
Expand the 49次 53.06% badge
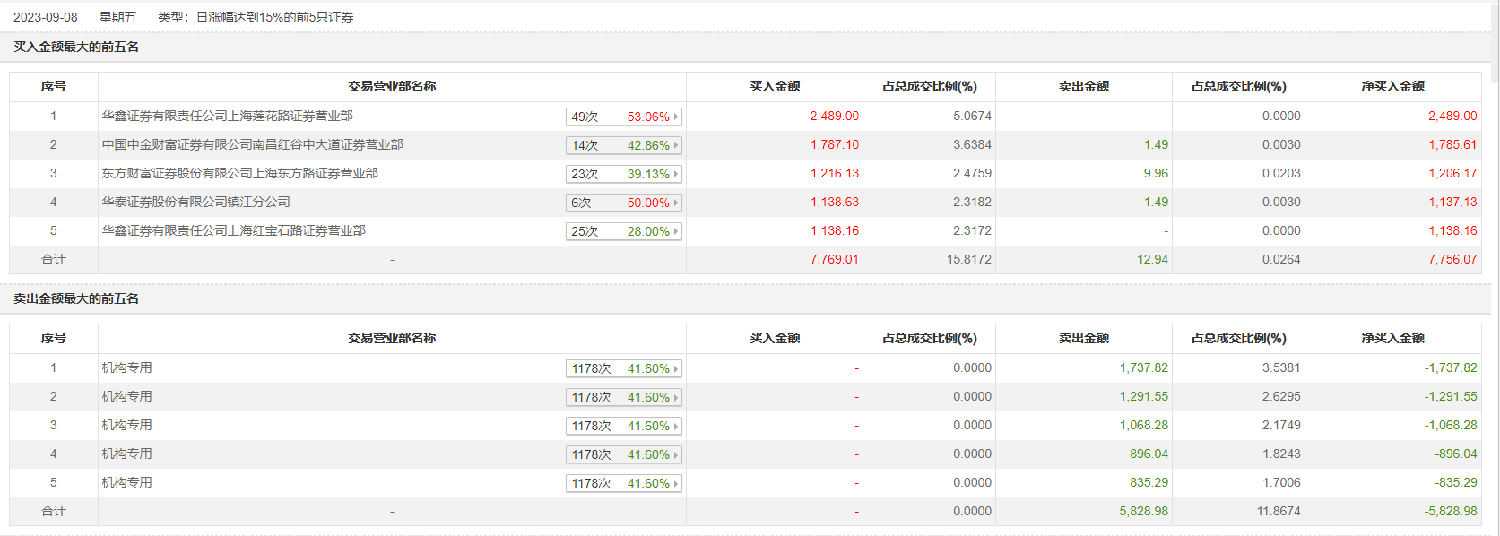point(623,117)
